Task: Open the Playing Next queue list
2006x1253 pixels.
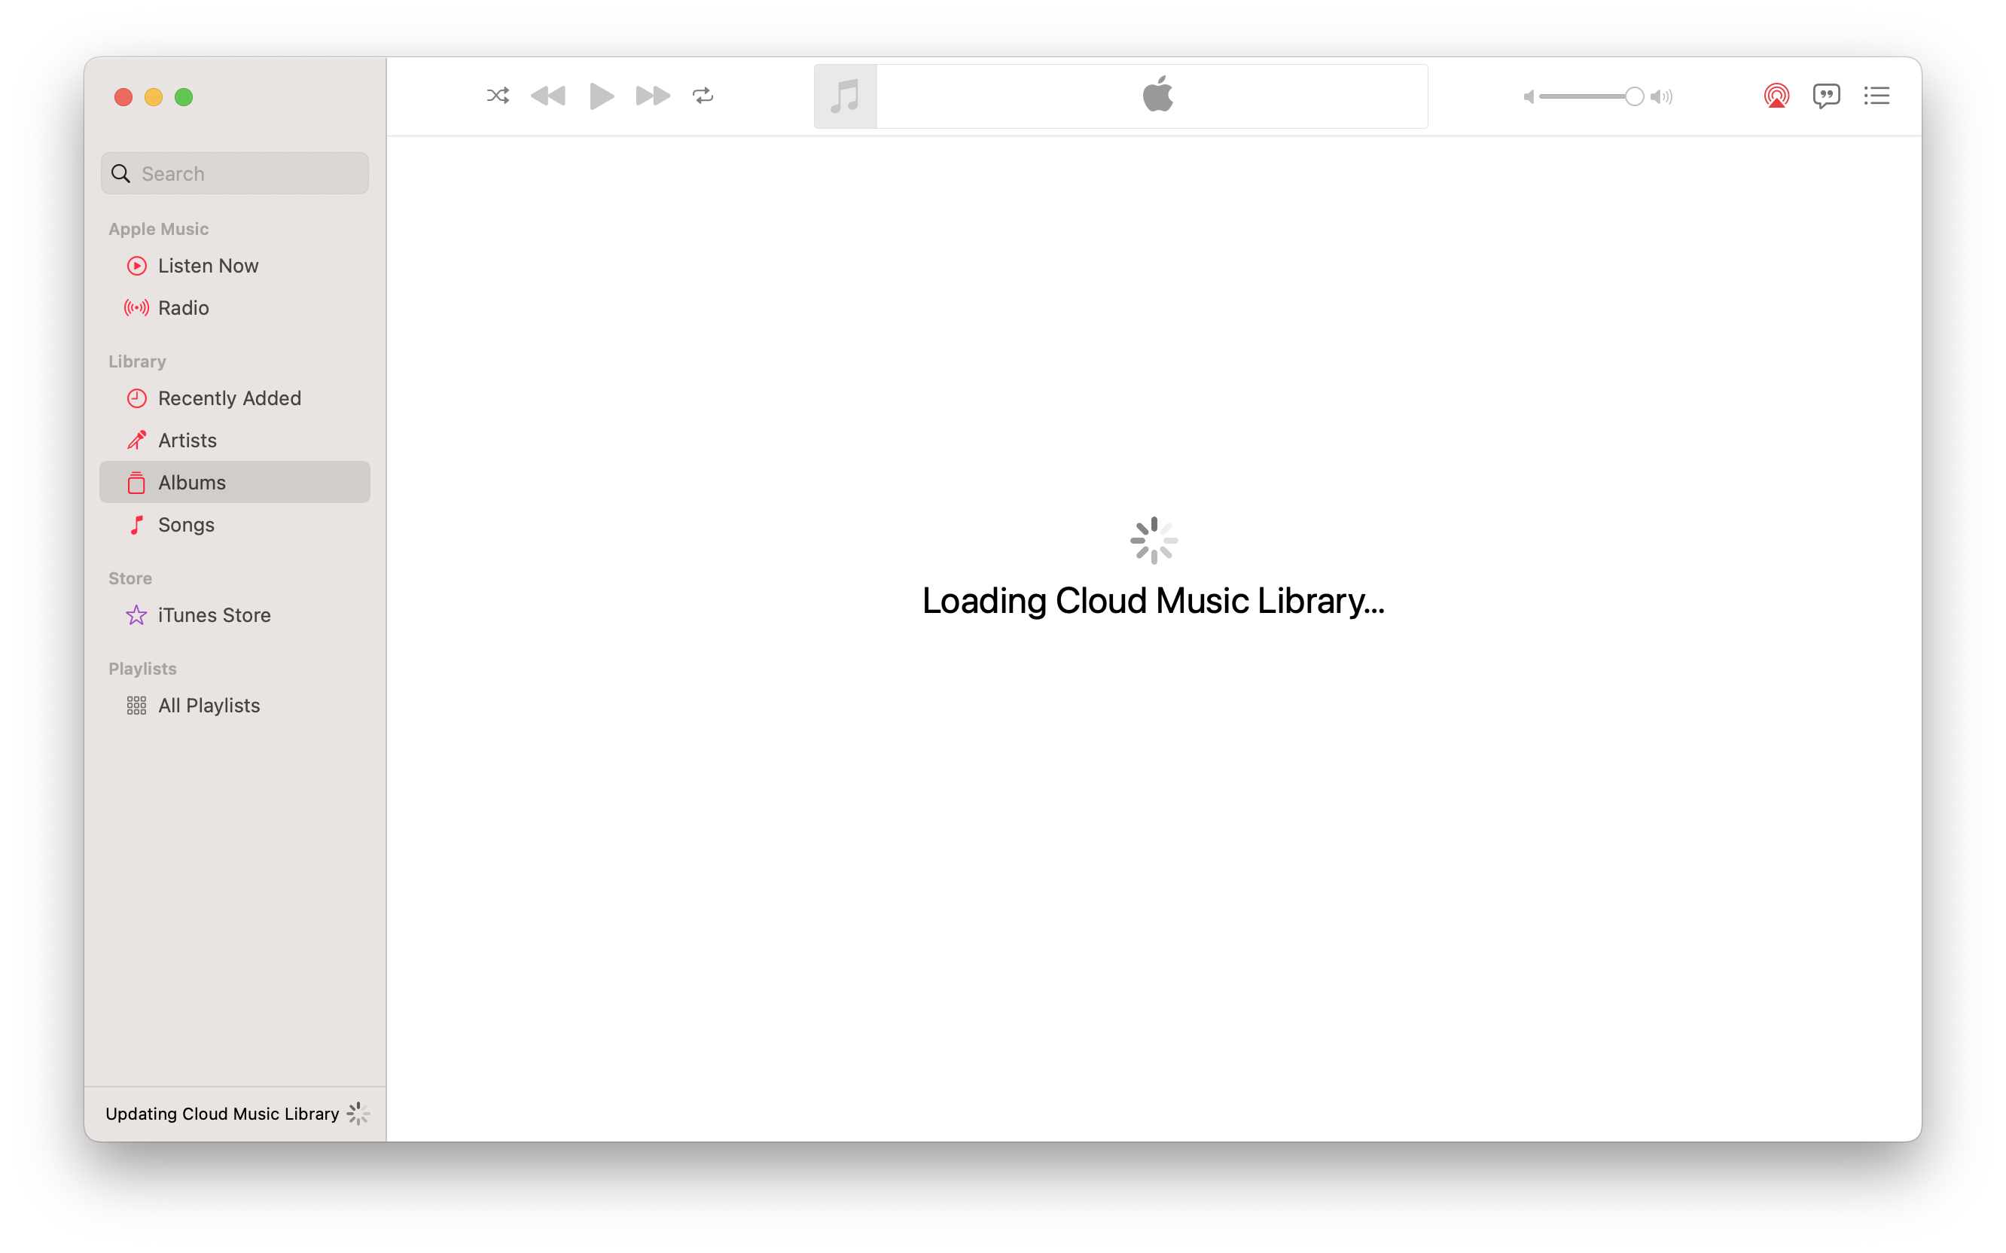Action: [x=1876, y=96]
